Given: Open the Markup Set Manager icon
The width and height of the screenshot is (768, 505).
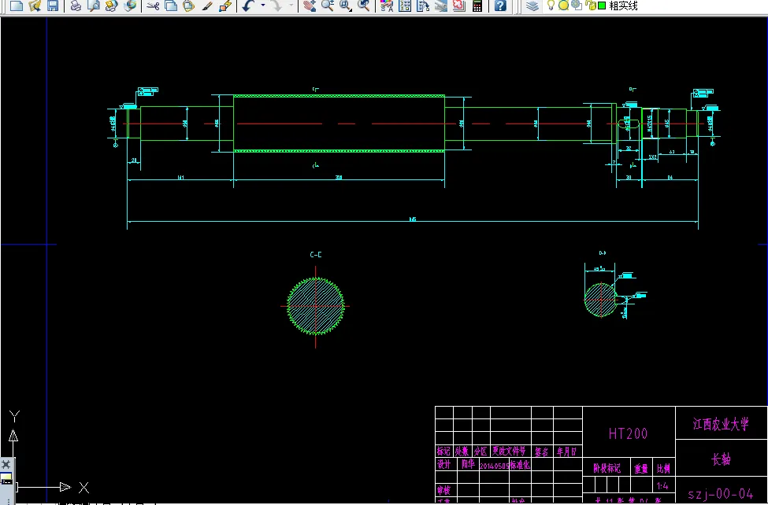Looking at the screenshot, I should click(x=459, y=6).
